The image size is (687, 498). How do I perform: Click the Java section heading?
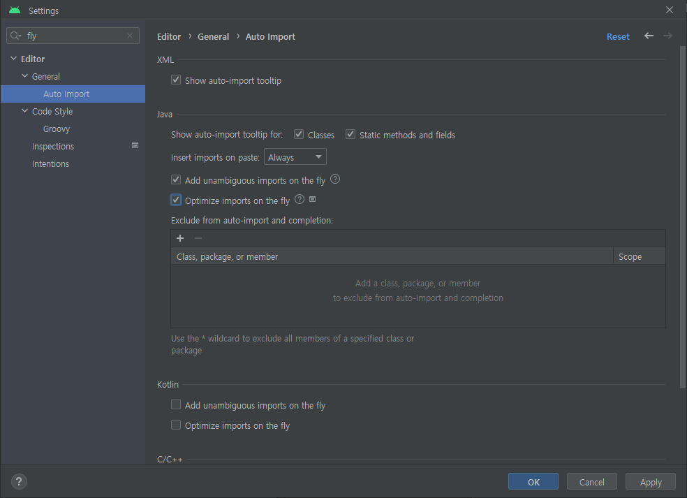pyautogui.click(x=165, y=114)
